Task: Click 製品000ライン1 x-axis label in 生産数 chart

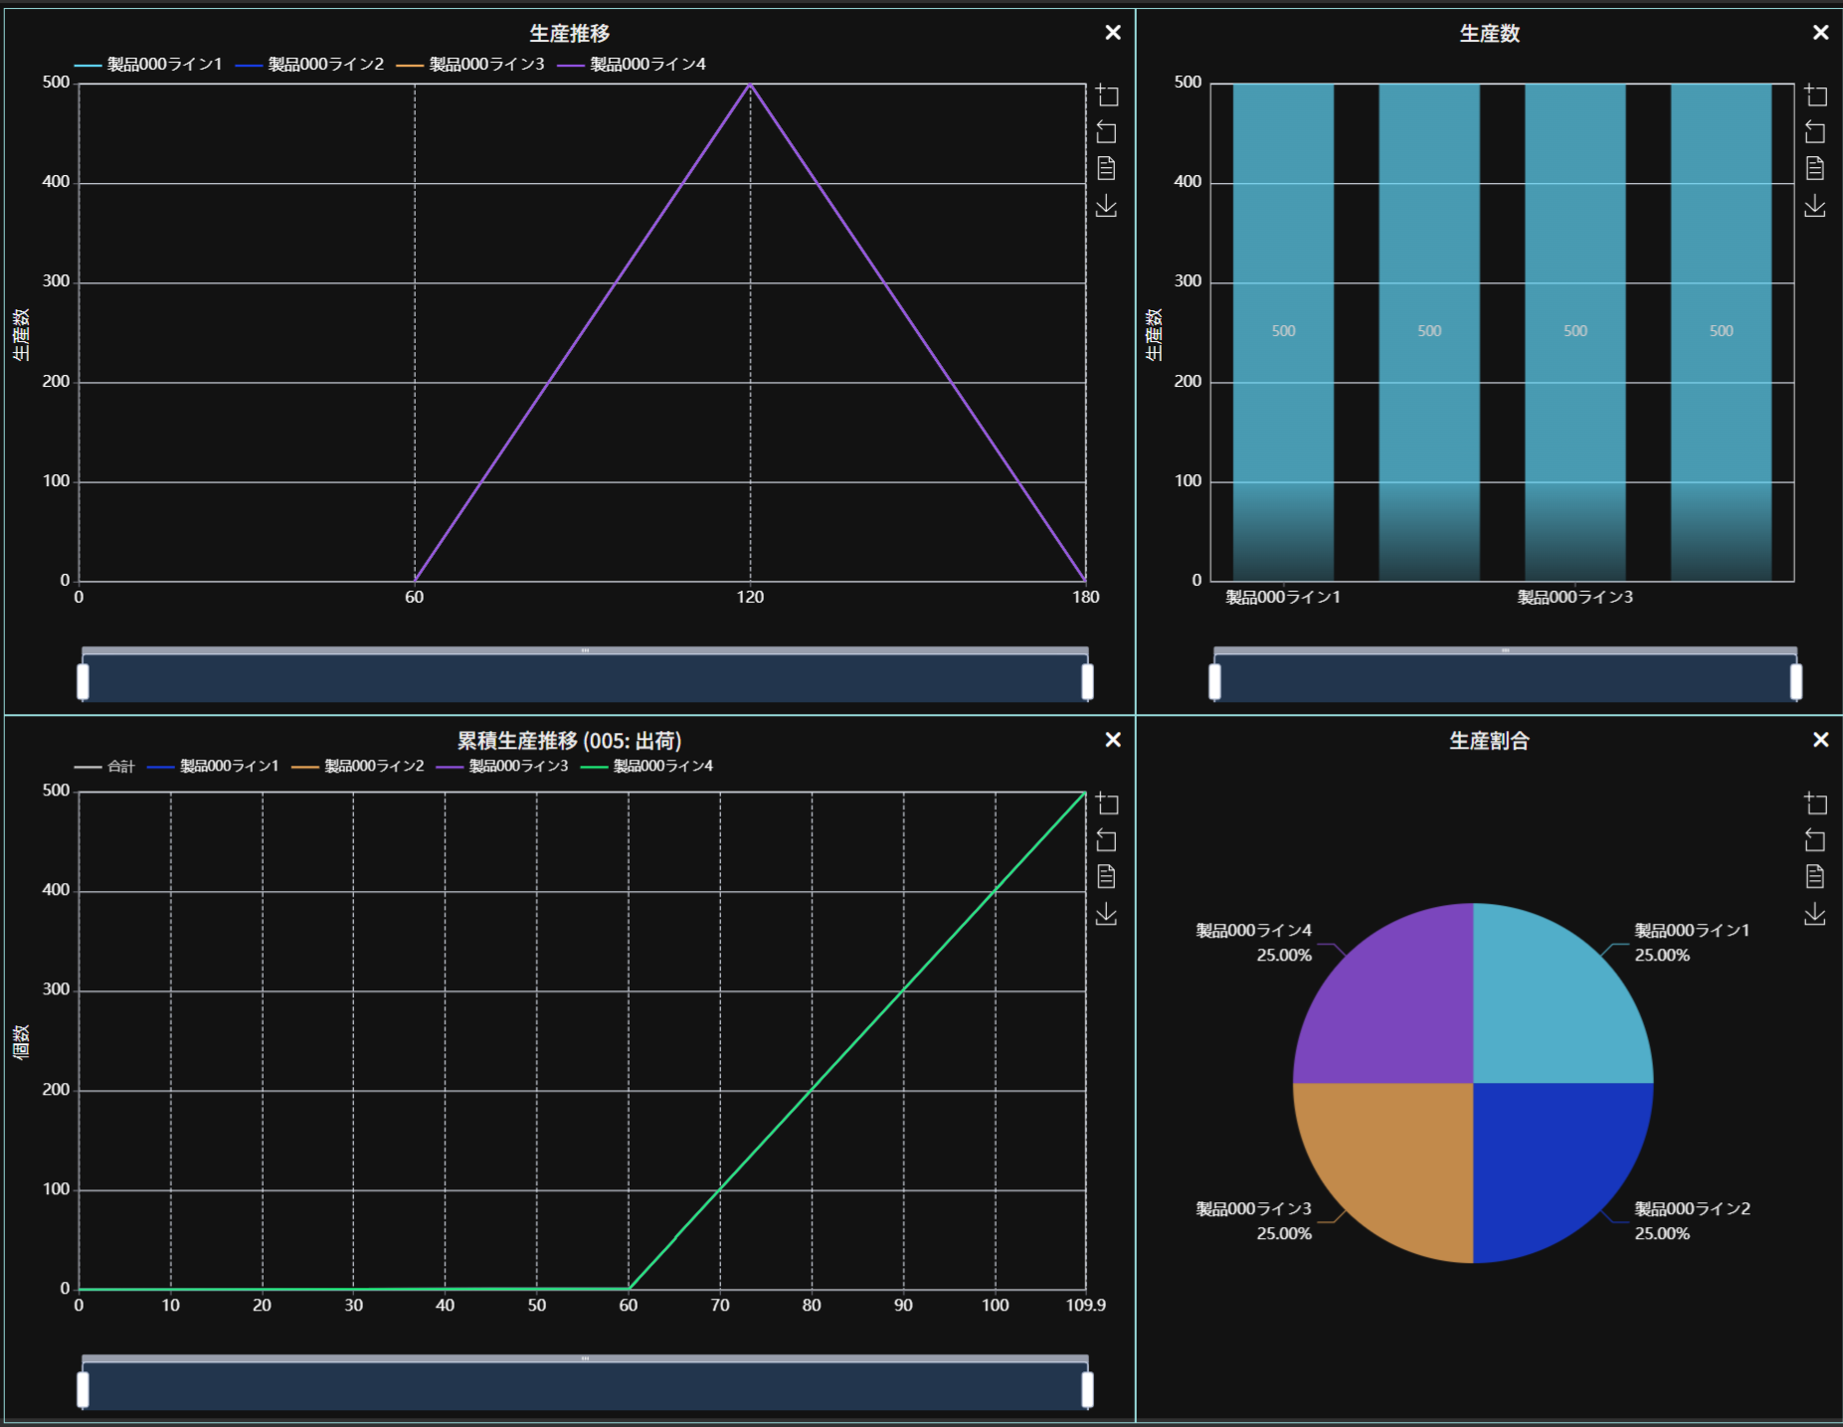Action: [x=1283, y=598]
